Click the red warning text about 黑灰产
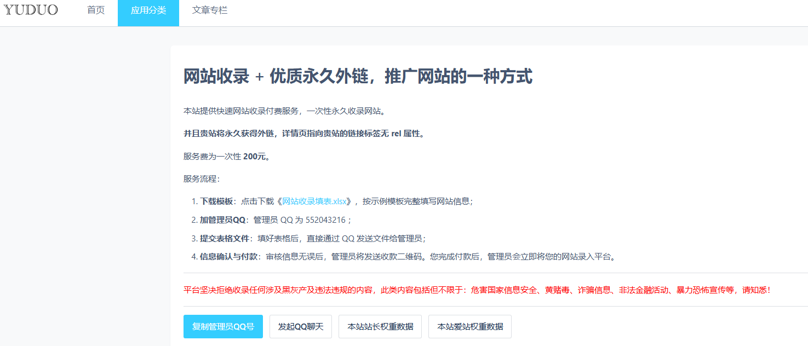The height and width of the screenshot is (346, 808). pyautogui.click(x=478, y=290)
